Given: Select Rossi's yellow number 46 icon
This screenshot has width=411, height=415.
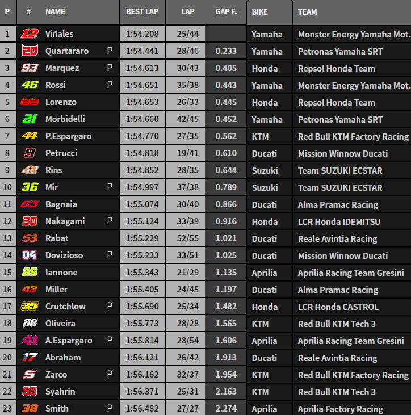Looking at the screenshot, I should (30, 85).
